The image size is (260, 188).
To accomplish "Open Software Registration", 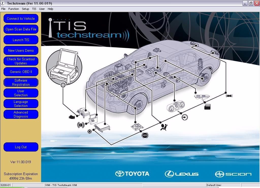I will tap(21, 82).
